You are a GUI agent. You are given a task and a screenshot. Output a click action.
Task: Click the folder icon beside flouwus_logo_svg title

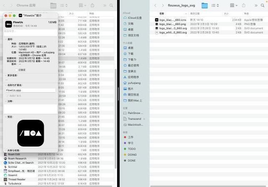point(204,5)
